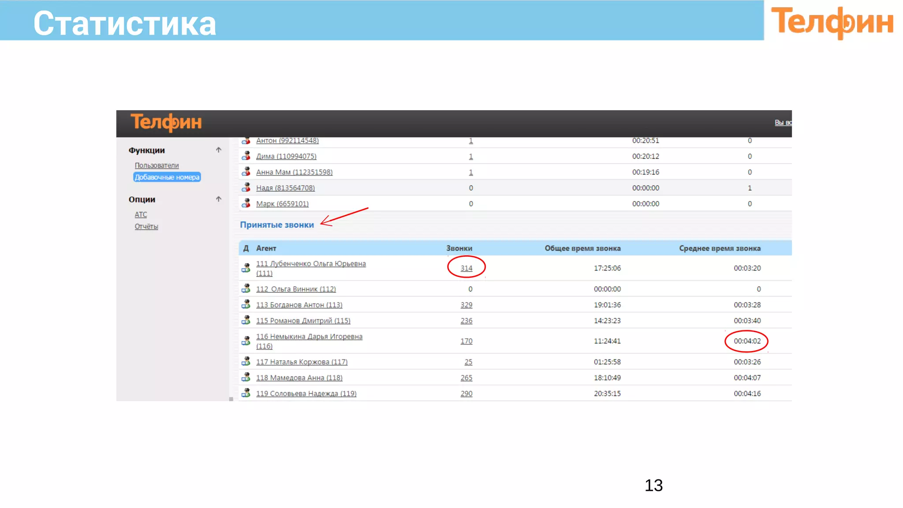
Task: Click agent icon beside Романов Дмитрий
Action: 246,321
